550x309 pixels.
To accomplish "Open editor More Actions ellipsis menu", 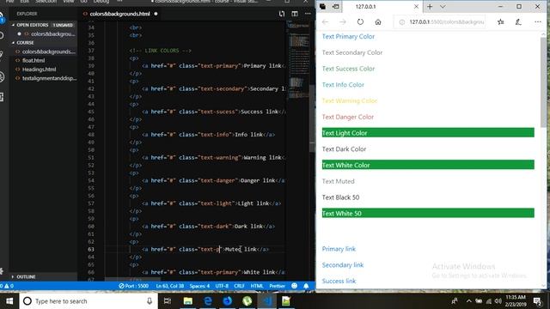I will coord(308,14).
